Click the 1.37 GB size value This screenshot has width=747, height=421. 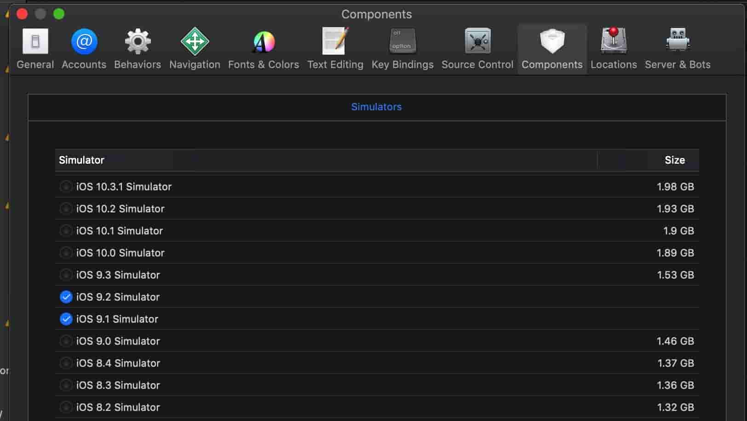676,363
